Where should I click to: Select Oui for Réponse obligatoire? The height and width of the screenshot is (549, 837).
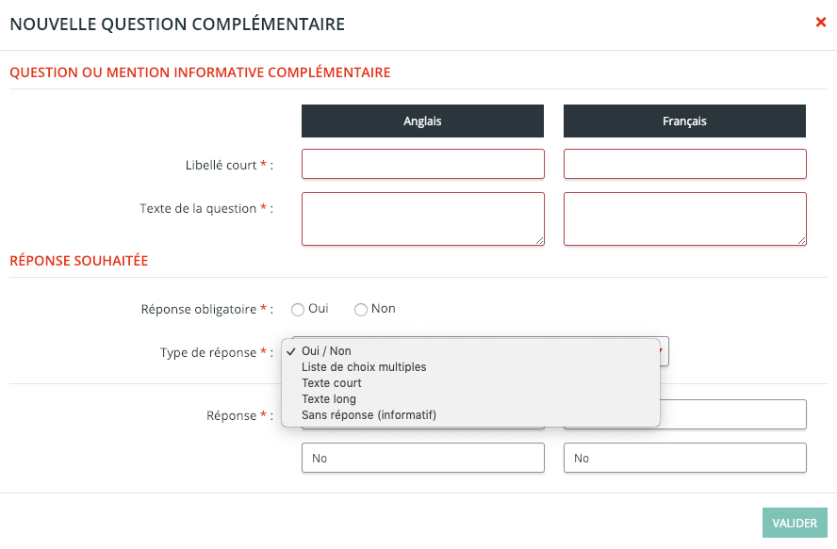298,310
